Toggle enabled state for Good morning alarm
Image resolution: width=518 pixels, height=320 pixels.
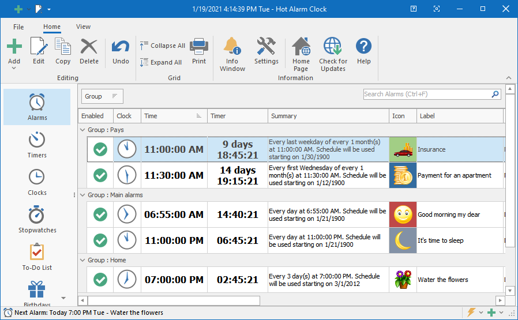[100, 214]
